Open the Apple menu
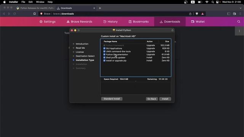 coord(4,2)
